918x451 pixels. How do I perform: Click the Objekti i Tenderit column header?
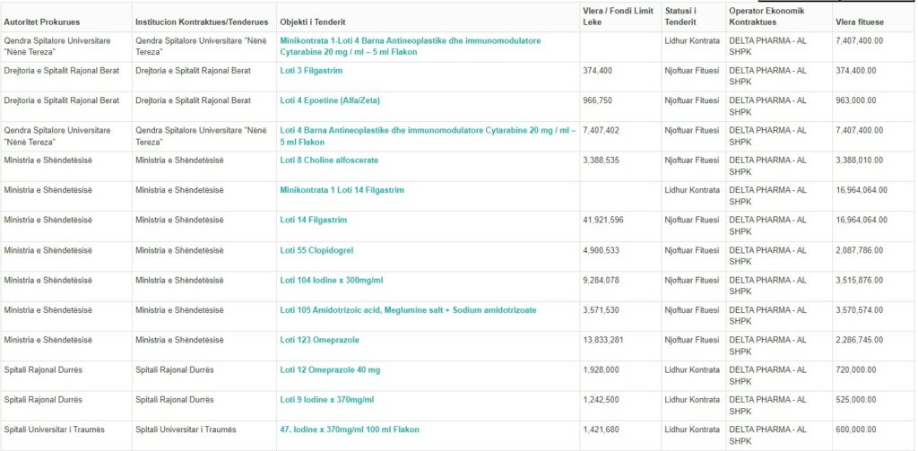pyautogui.click(x=312, y=21)
